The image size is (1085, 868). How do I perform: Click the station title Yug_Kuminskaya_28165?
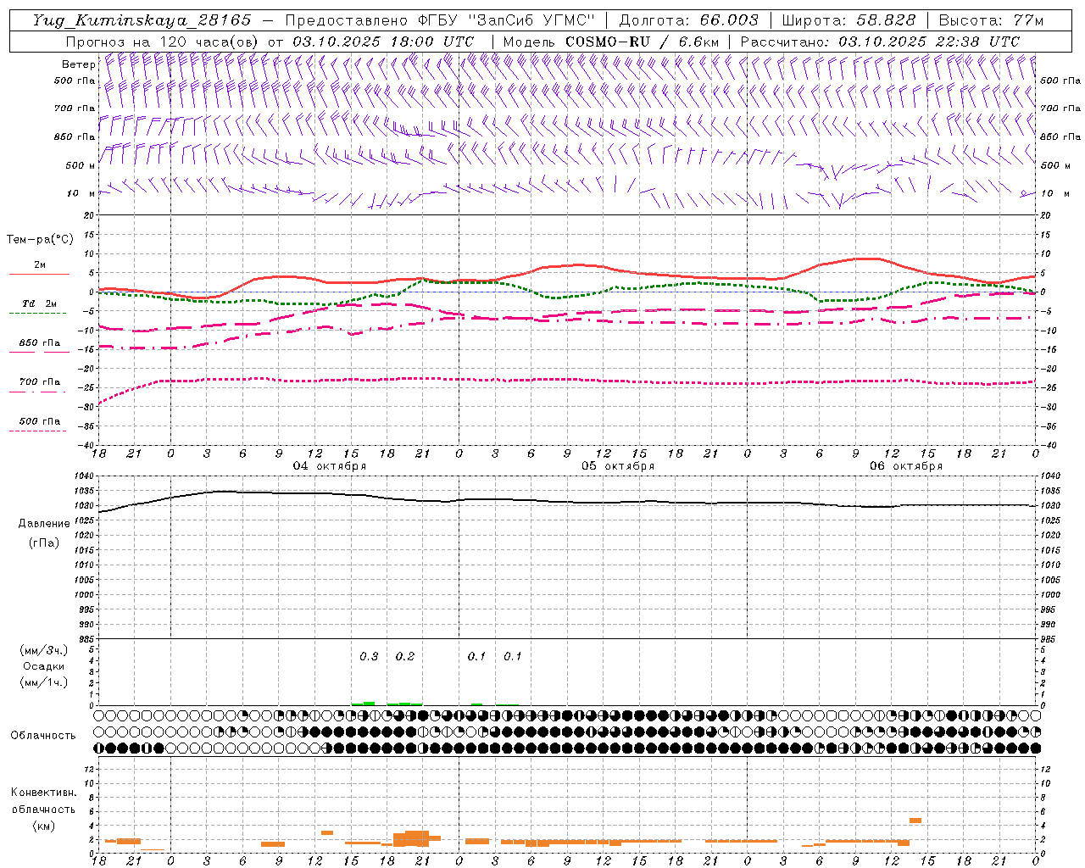[x=142, y=20]
